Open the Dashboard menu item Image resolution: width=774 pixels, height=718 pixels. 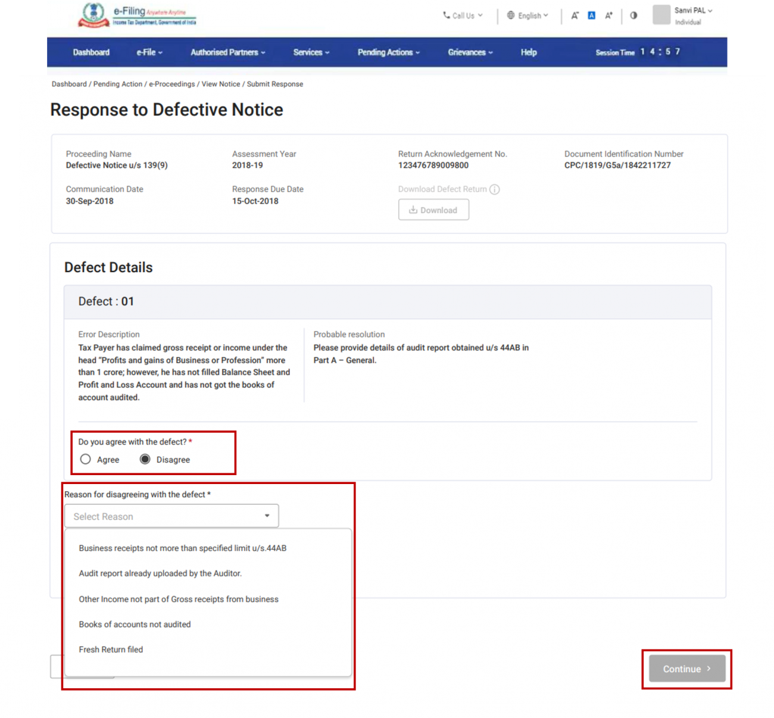click(91, 52)
